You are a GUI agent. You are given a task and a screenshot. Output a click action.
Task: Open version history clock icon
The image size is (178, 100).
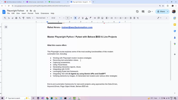pos(137,11)
